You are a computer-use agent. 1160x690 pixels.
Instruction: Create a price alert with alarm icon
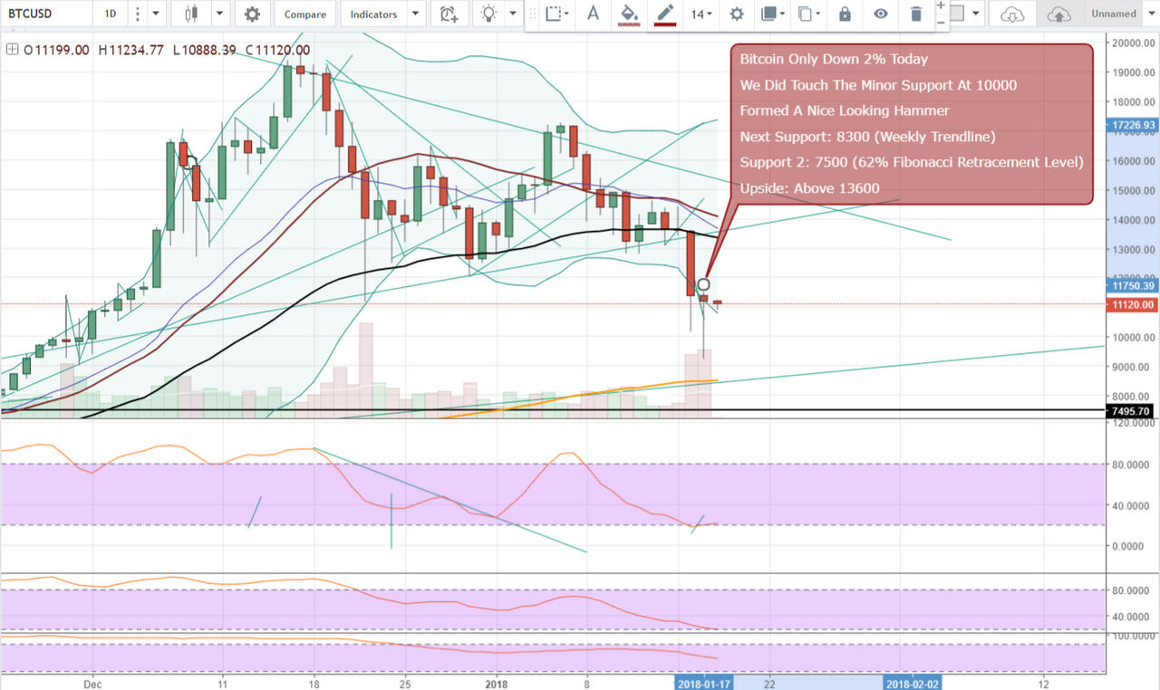448,14
